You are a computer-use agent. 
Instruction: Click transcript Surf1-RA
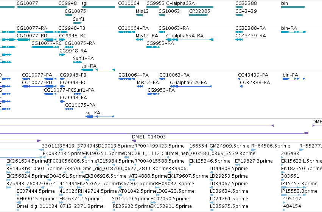(78, 62)
